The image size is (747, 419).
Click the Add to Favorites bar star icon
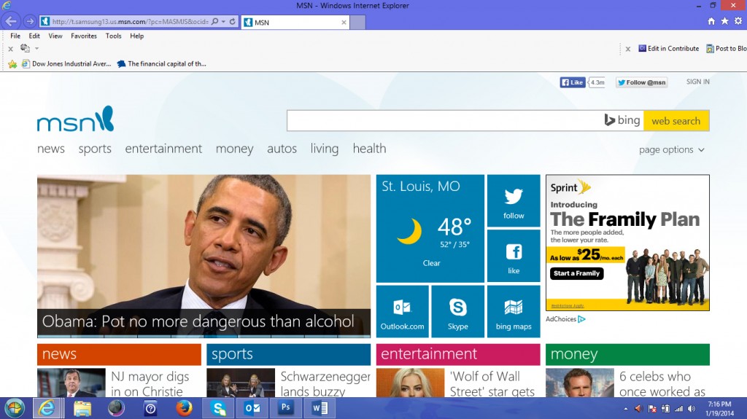tap(12, 64)
